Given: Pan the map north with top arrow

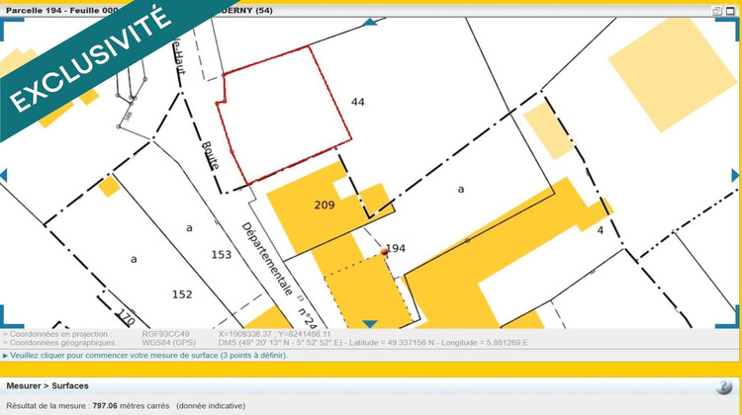Looking at the screenshot, I should click(369, 22).
